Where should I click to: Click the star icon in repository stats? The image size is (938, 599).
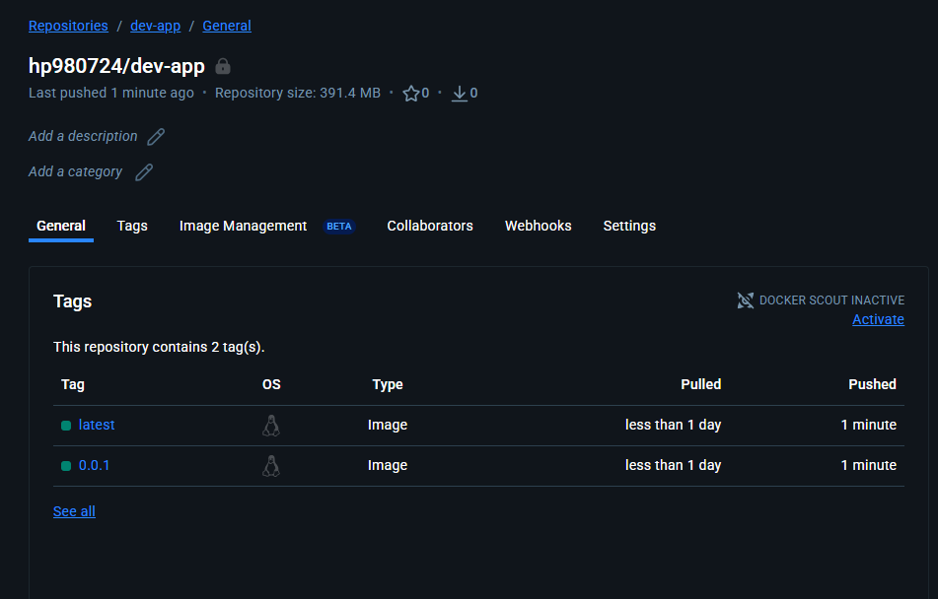(411, 94)
